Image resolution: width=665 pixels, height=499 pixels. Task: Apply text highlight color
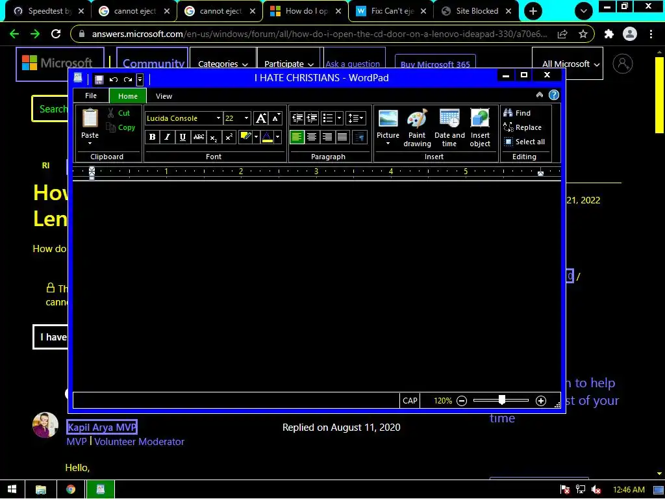tap(245, 137)
